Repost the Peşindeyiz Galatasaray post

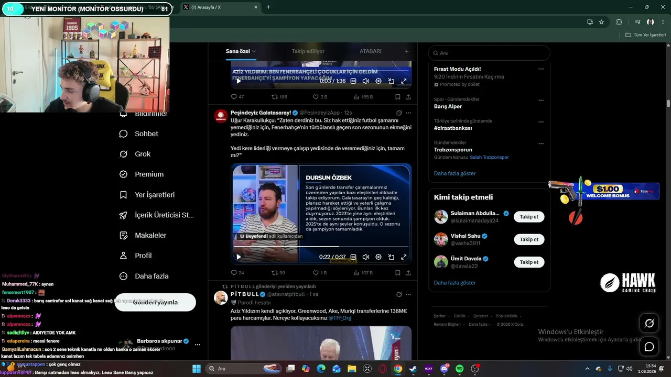[278, 273]
